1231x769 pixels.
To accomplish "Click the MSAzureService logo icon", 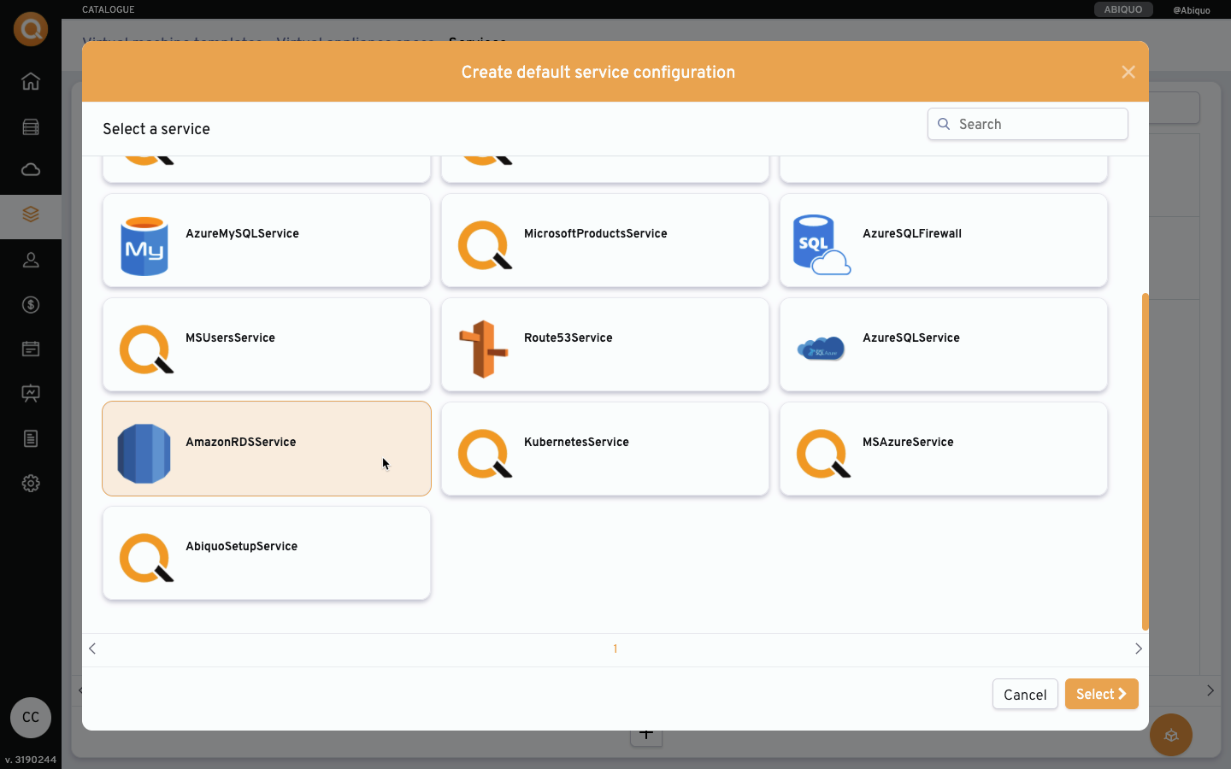I will coord(823,454).
